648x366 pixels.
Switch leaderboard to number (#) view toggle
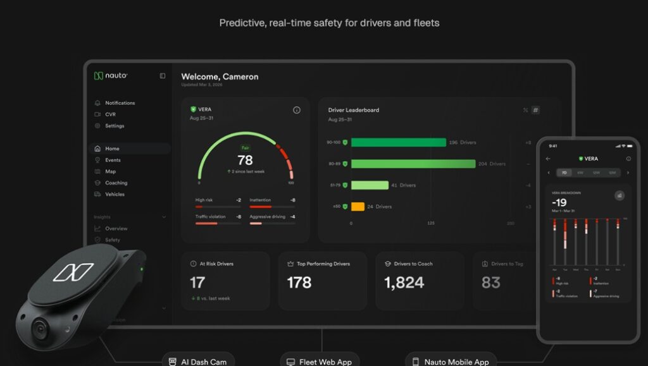(535, 110)
